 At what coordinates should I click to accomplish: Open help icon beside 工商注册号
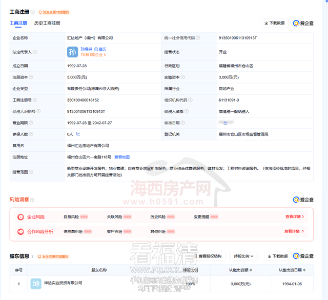(35, 100)
